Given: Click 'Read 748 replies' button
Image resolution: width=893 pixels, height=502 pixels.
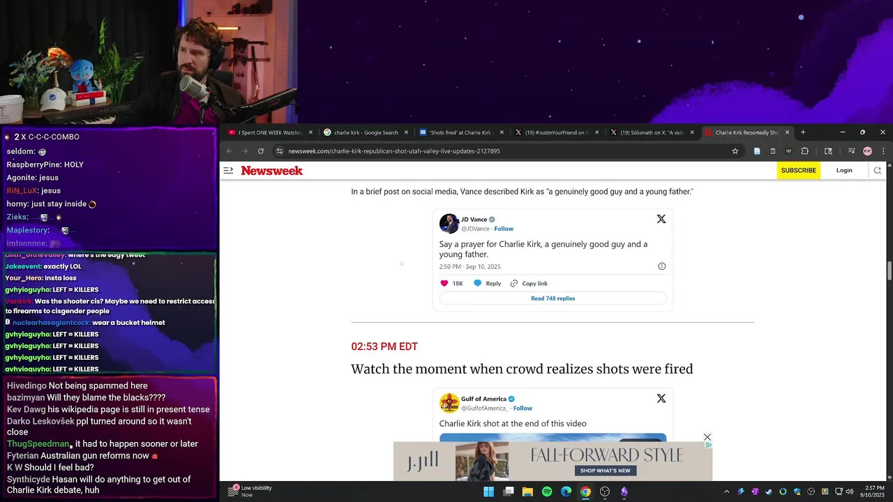Looking at the screenshot, I should point(553,298).
